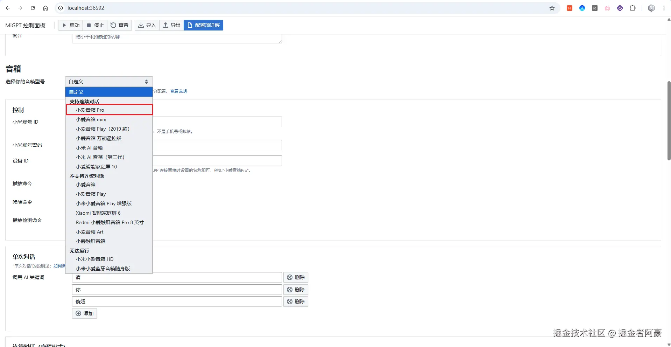The width and height of the screenshot is (671, 347).
Task: Select 小米小爱蓝牙音箱随身版 option
Action: tap(109, 269)
